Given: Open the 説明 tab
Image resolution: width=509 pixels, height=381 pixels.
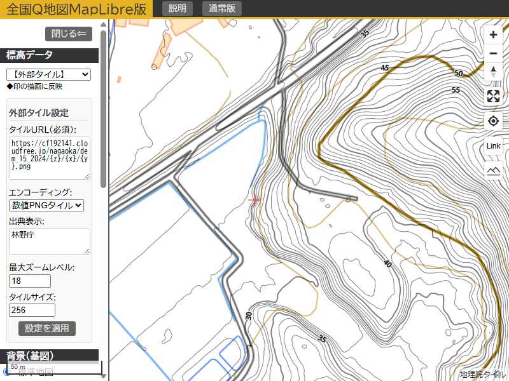Looking at the screenshot, I should click(x=178, y=8).
